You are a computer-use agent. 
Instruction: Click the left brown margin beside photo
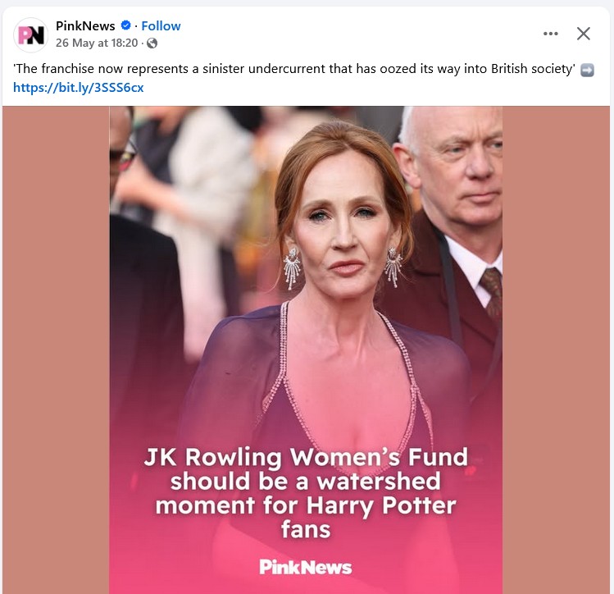coord(56,345)
